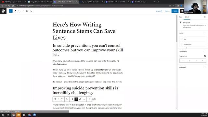
Task: Select font size option 1
Action: [183, 61]
